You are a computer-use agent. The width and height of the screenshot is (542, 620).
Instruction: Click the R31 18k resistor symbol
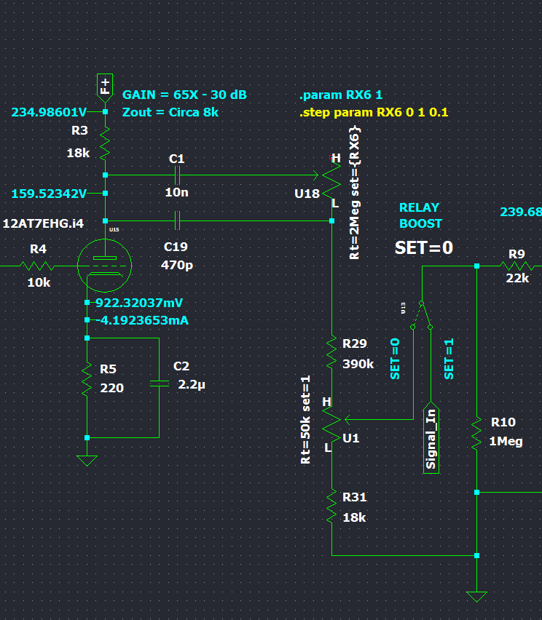pos(331,506)
